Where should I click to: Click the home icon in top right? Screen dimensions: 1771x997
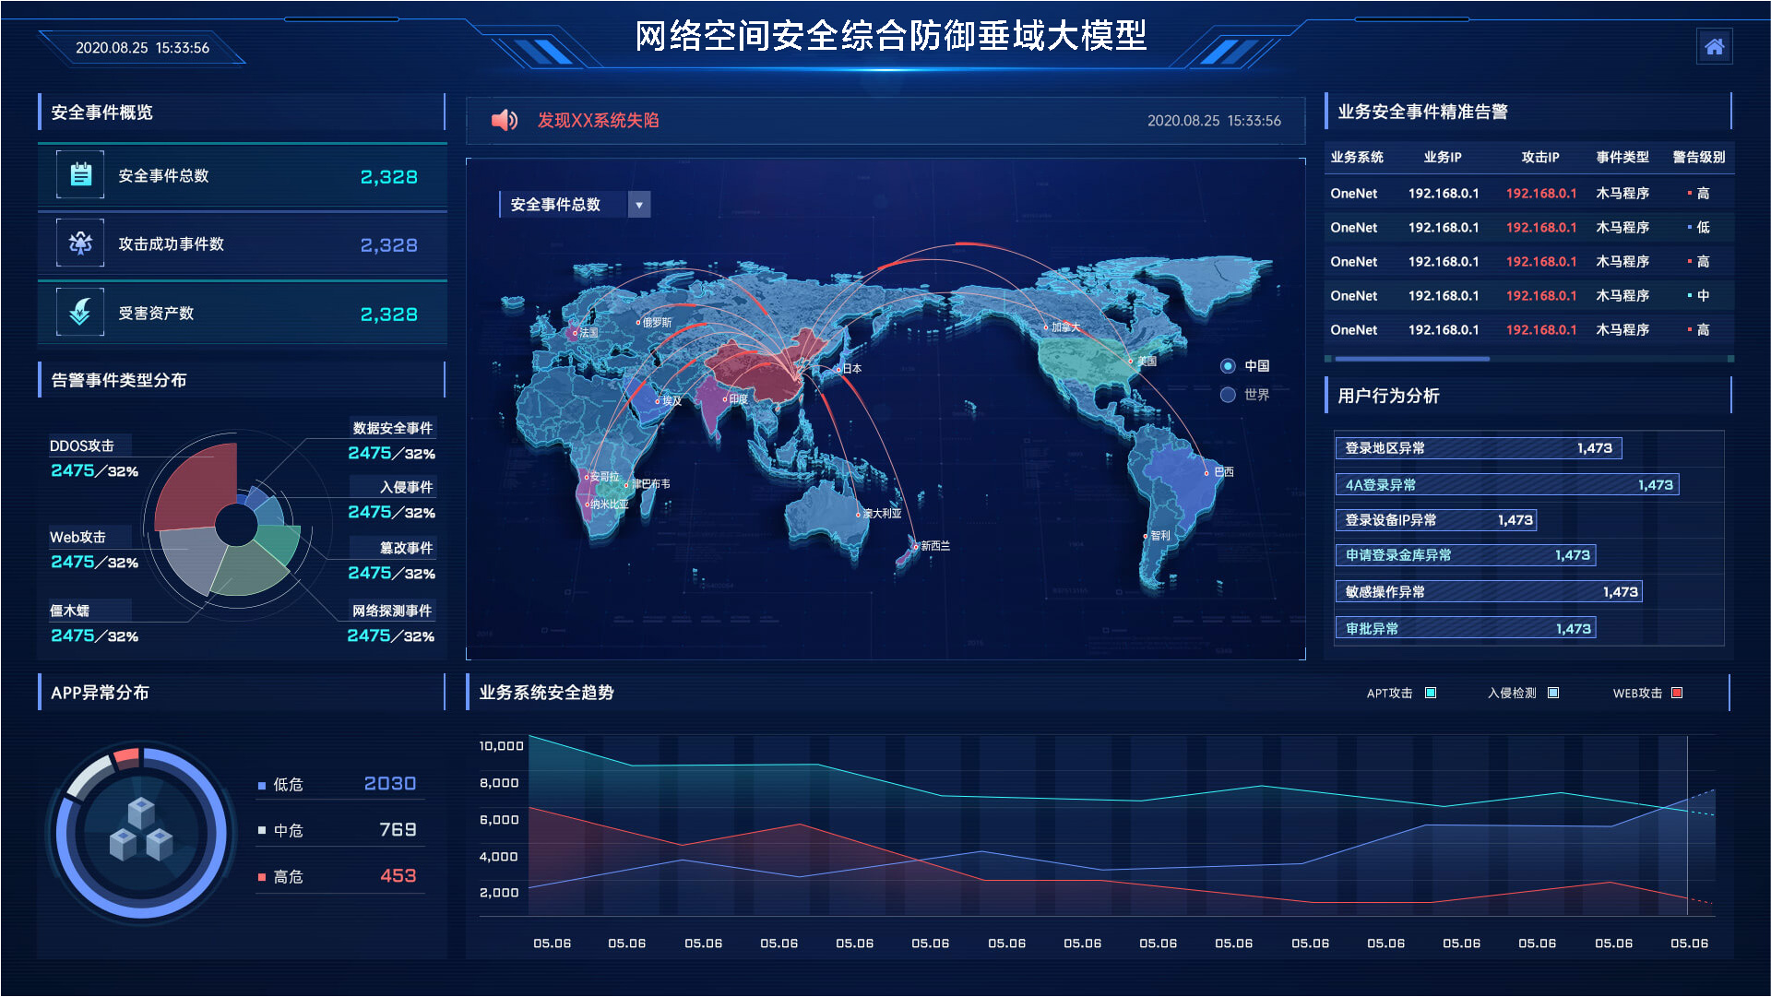(1714, 47)
